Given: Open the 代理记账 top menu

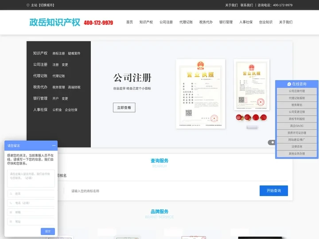Looking at the screenshot, I should click(186, 22).
